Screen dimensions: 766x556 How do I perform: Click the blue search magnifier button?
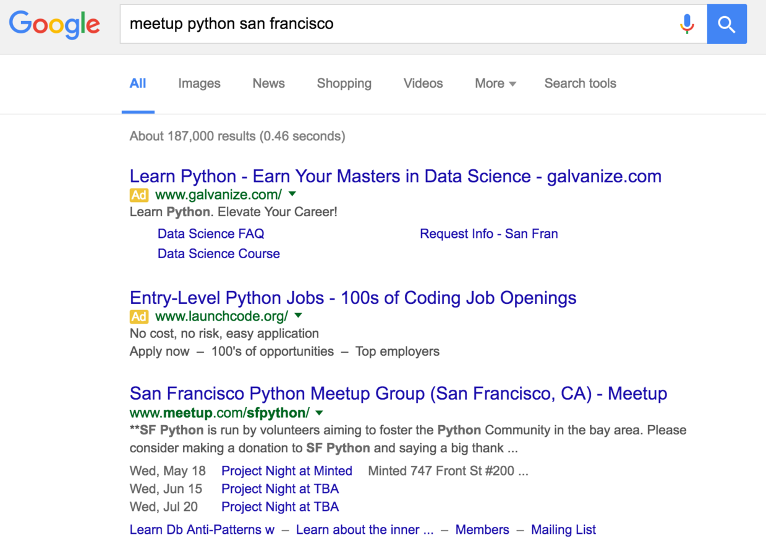(x=726, y=23)
